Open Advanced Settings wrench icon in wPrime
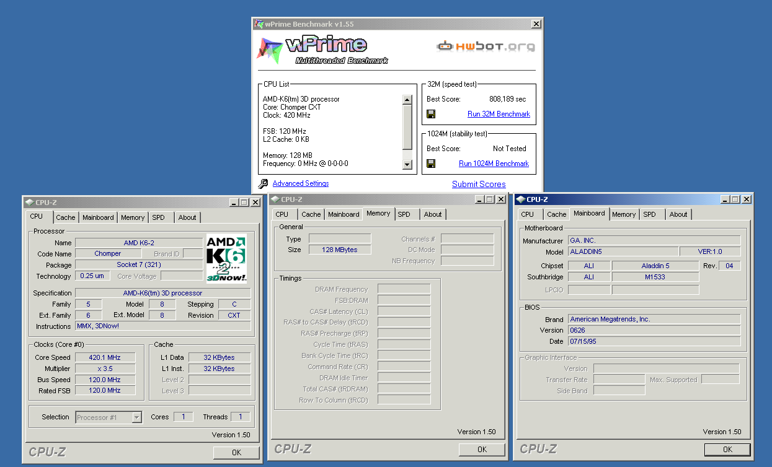The image size is (772, 467). pyautogui.click(x=263, y=184)
